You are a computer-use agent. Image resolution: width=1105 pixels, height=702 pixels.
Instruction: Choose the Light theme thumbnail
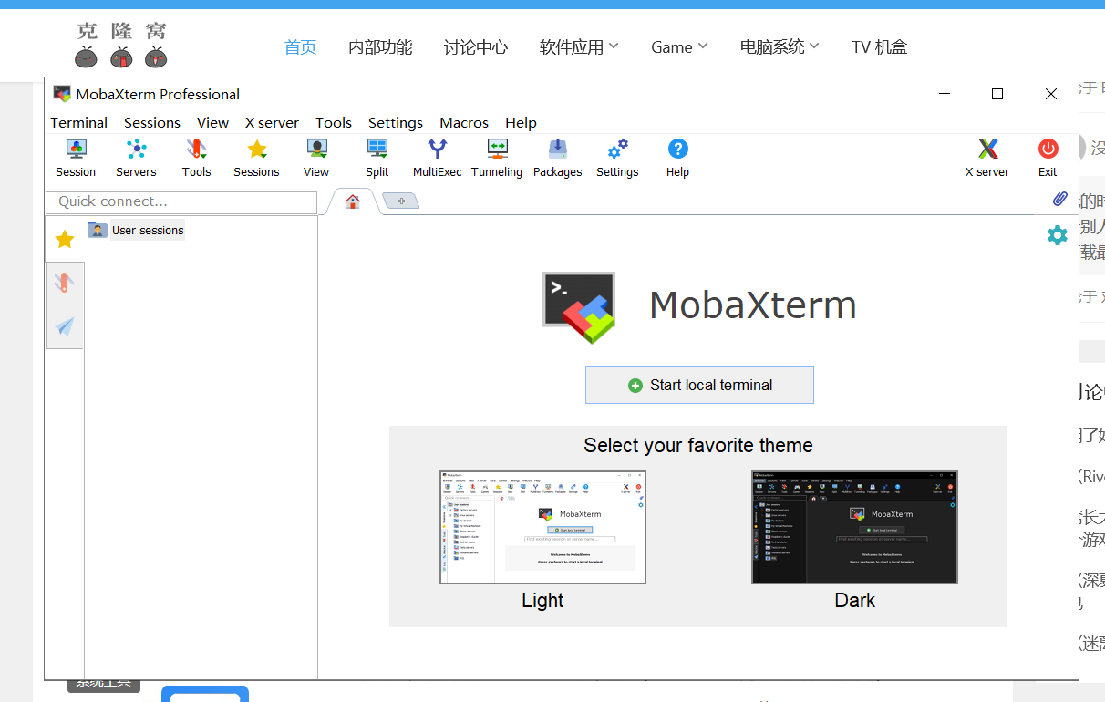542,527
